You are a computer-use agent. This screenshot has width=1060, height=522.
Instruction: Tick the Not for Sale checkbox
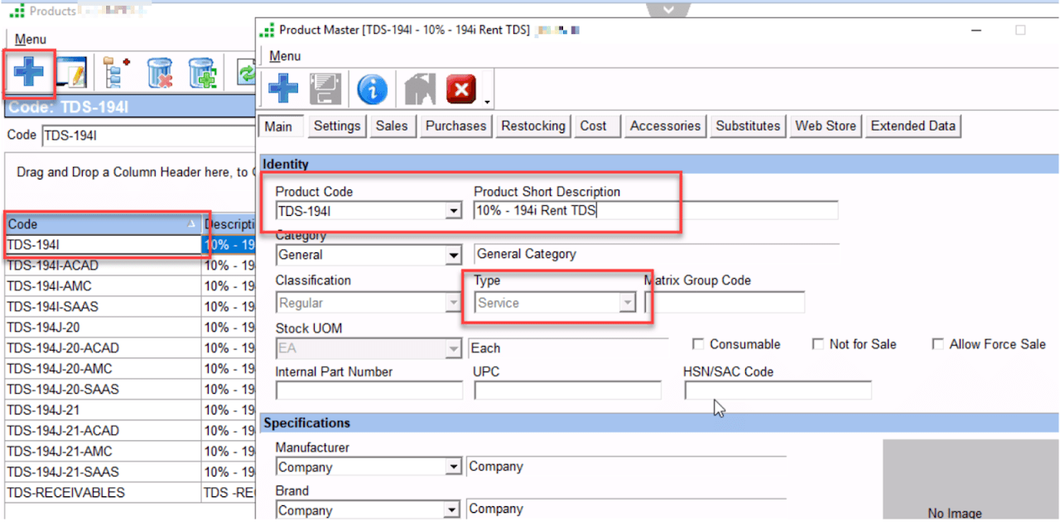point(818,344)
